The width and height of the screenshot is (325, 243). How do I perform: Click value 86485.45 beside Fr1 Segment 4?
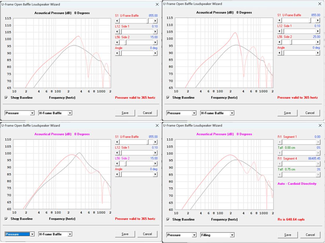click(314, 158)
